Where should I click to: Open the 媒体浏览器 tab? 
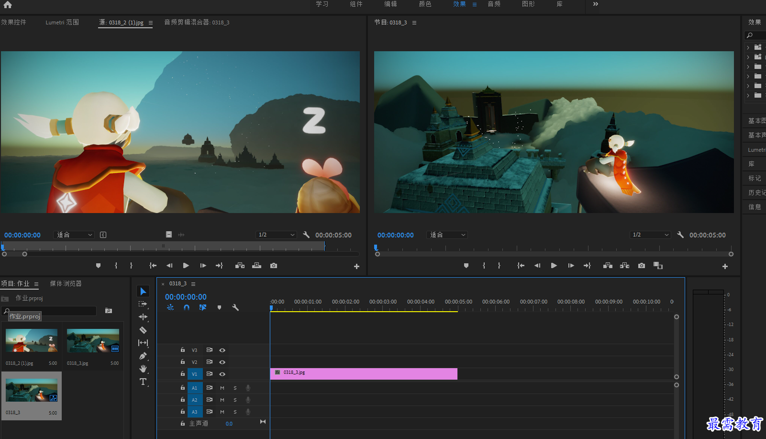tap(66, 283)
